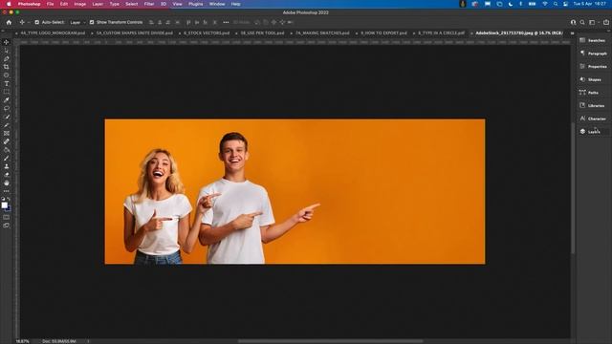Screen dimensions: 612x344
Task: Swap foreground and background colors arrow
Action: pos(9,199)
